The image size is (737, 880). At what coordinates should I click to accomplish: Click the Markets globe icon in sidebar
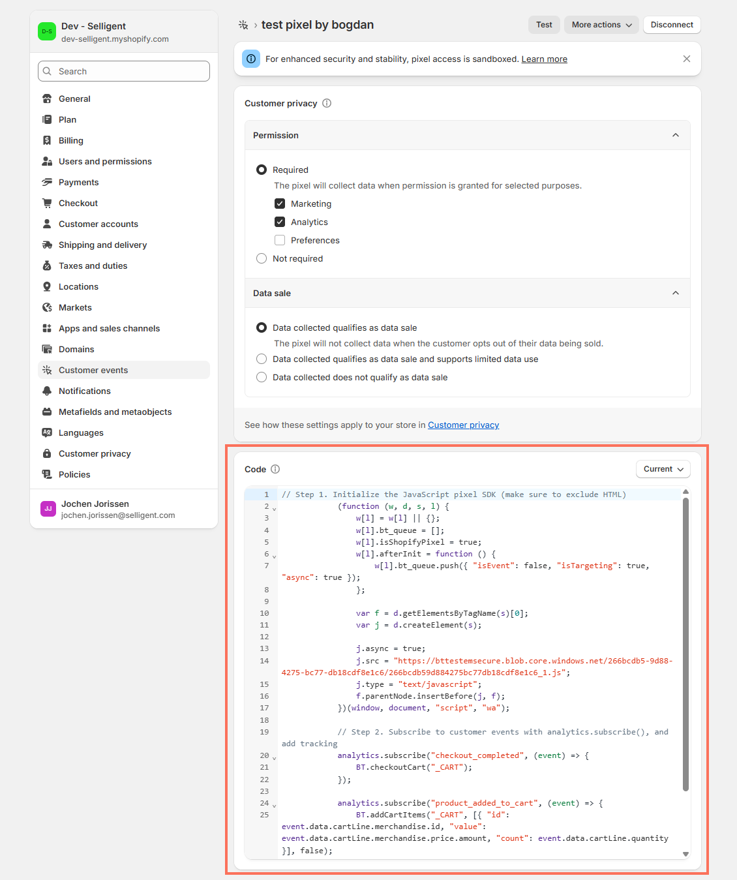click(47, 307)
